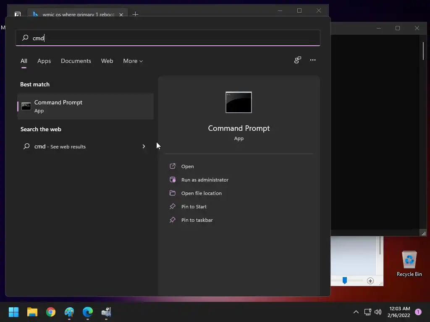The height and width of the screenshot is (322, 430).
Task: Click the Open action icon
Action: coord(173,166)
